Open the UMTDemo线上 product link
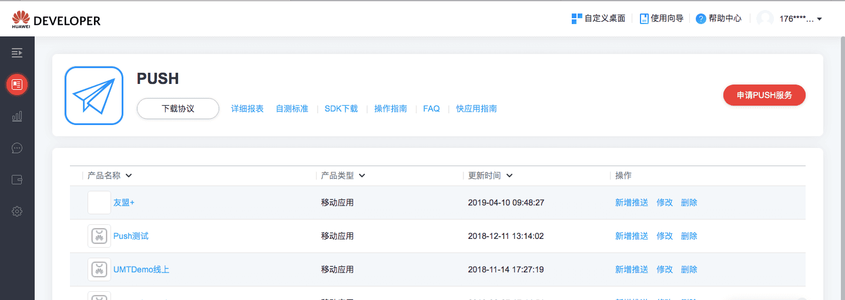This screenshot has width=845, height=300. click(x=142, y=269)
